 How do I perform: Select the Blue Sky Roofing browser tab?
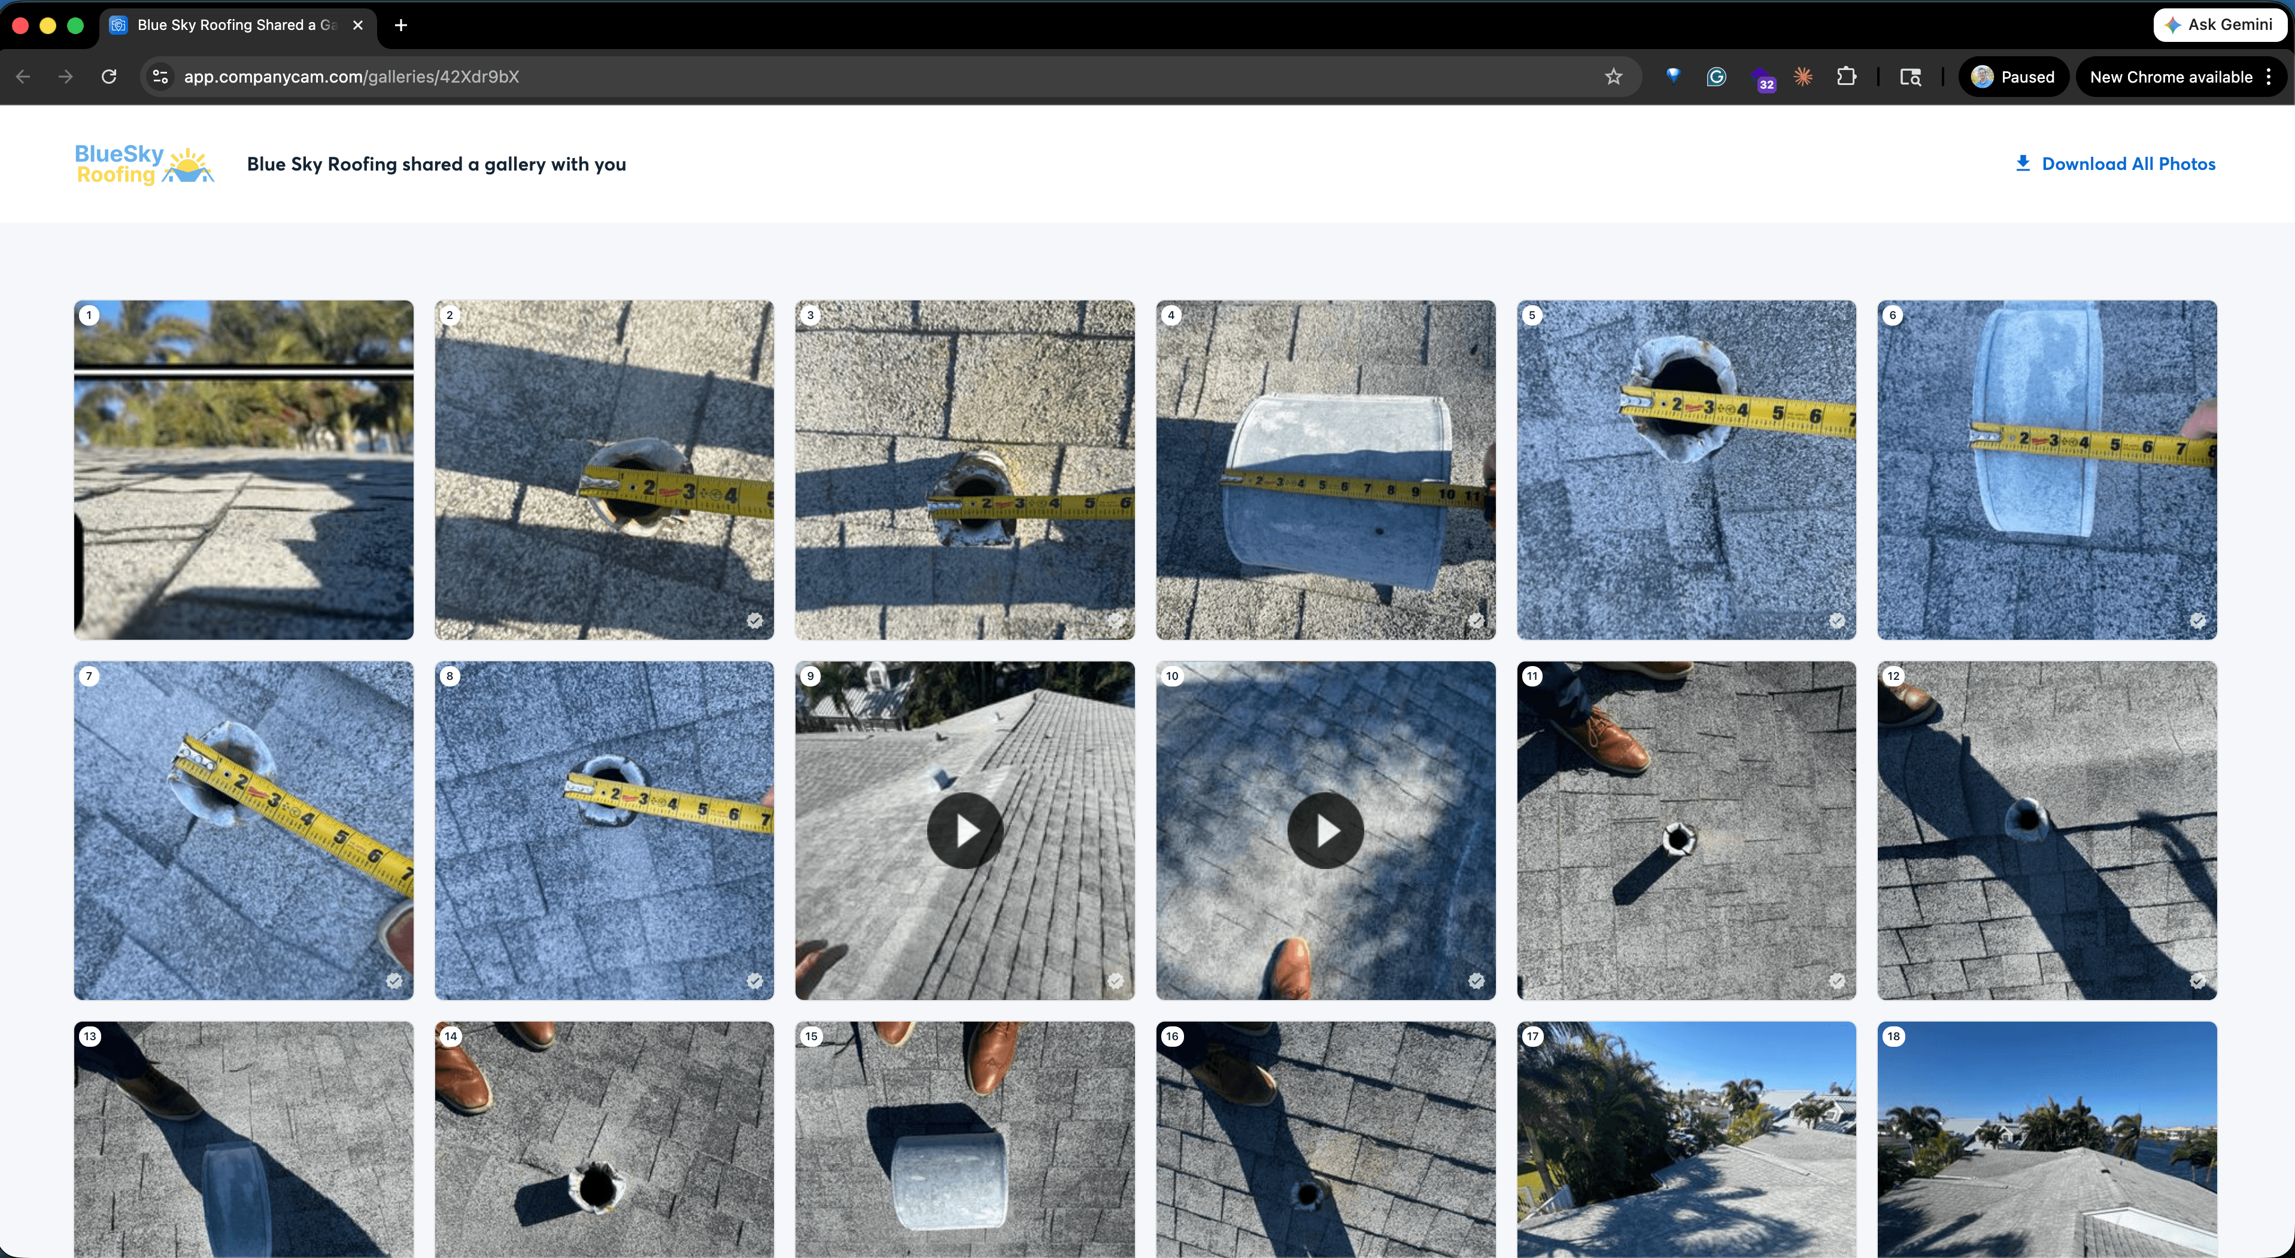point(236,25)
